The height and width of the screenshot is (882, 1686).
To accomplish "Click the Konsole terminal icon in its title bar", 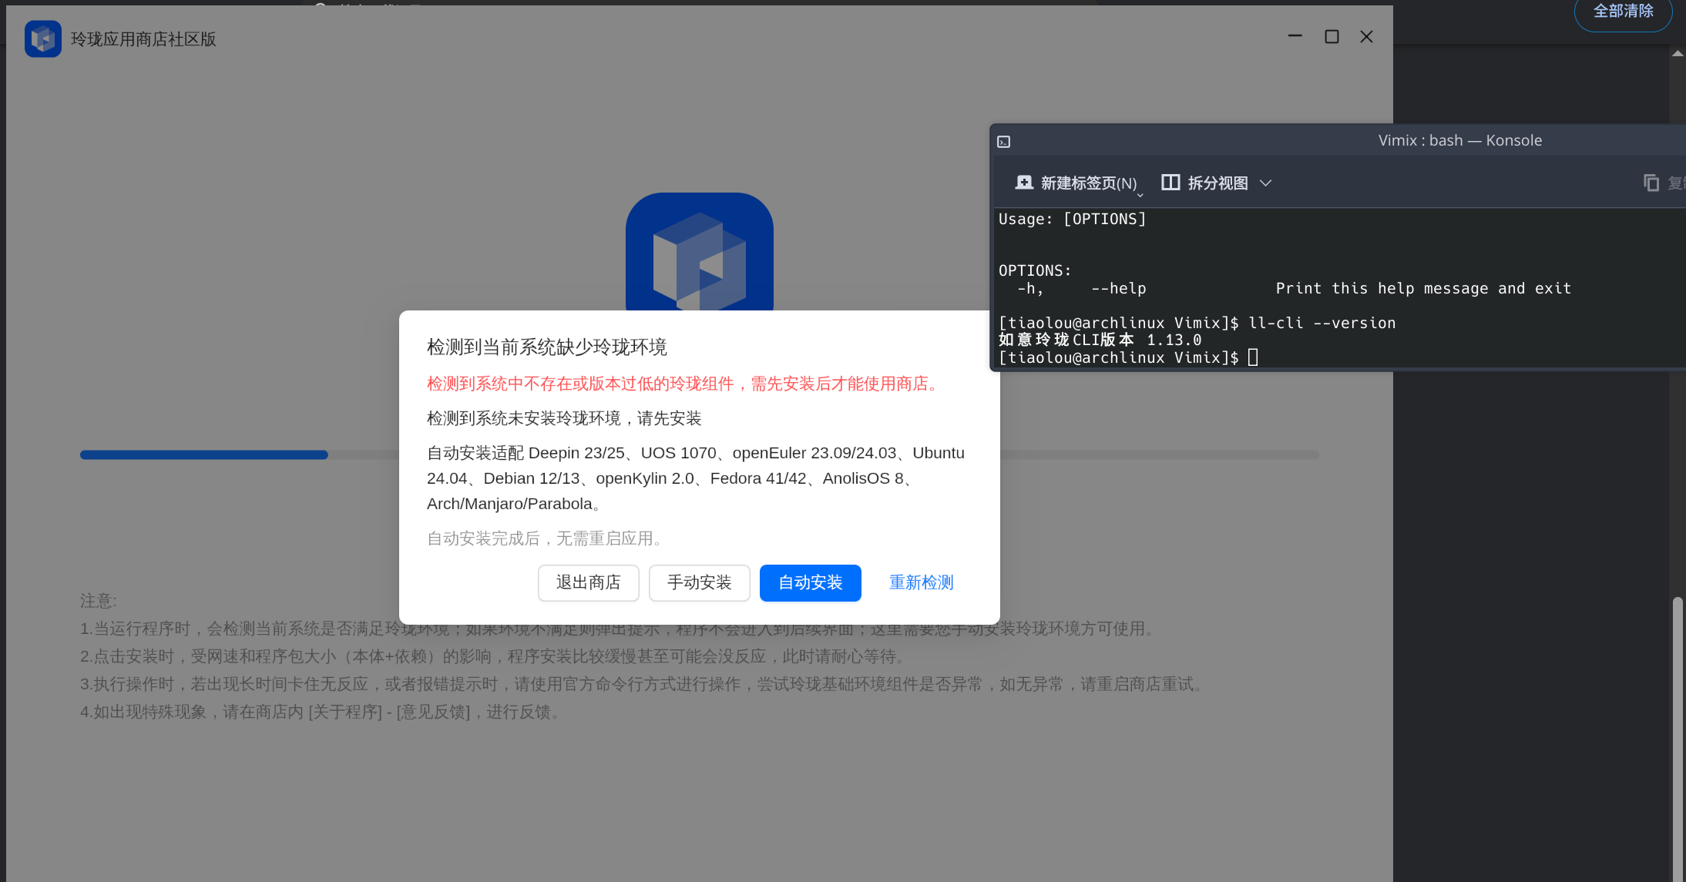I will (1003, 142).
